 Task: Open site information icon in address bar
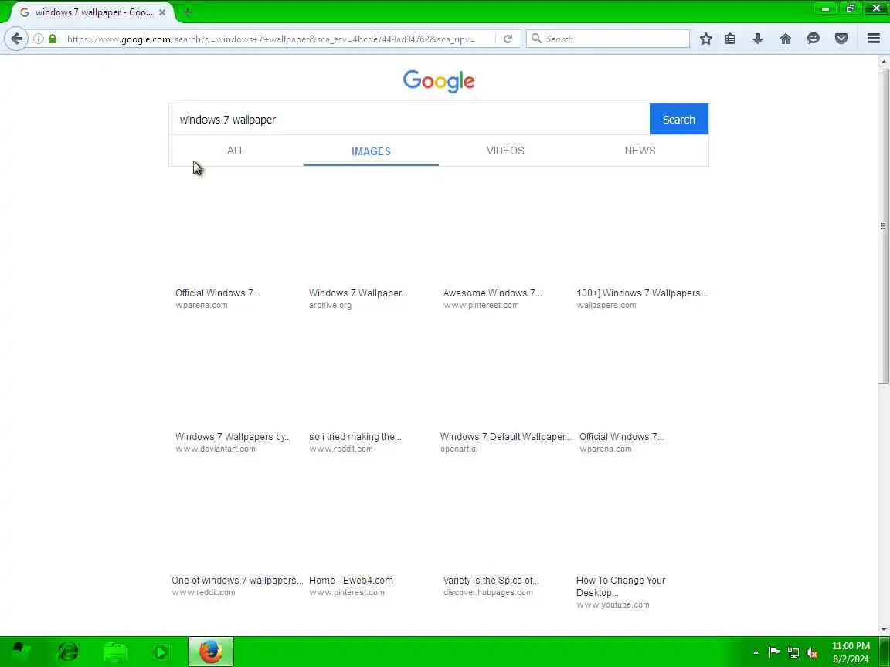click(38, 39)
